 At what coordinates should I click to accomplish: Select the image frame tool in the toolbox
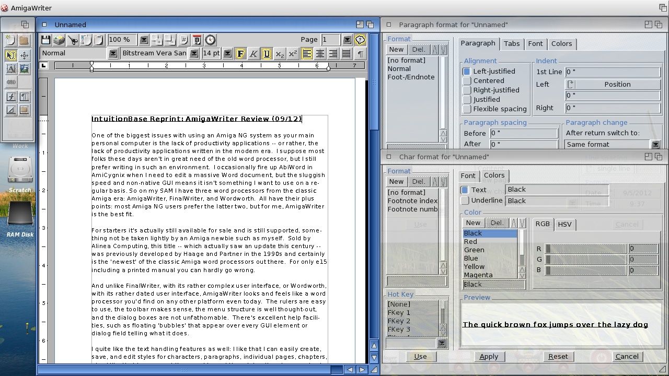pyautogui.click(x=24, y=69)
